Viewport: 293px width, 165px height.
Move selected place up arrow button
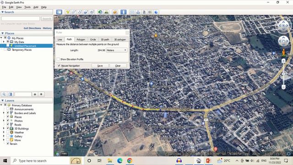coord(35,94)
